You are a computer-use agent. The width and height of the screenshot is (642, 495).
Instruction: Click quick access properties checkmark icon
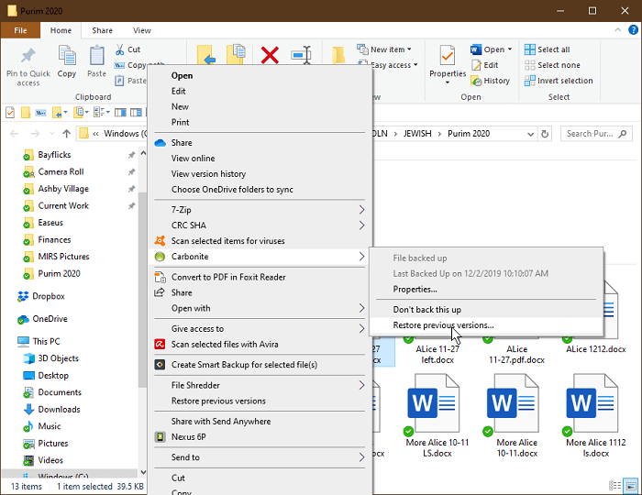pyautogui.click(x=10, y=112)
